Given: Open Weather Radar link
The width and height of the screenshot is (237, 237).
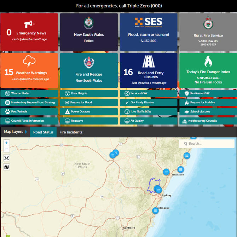Looking at the screenshot, I should tap(29, 93).
